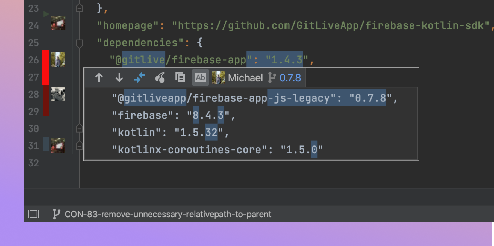This screenshot has height=246, width=494.
Task: Toggle the fold marker on line 31
Action: pyautogui.click(x=79, y=145)
